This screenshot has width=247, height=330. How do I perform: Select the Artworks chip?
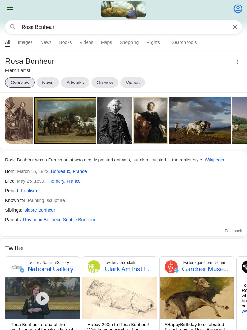pos(75,82)
